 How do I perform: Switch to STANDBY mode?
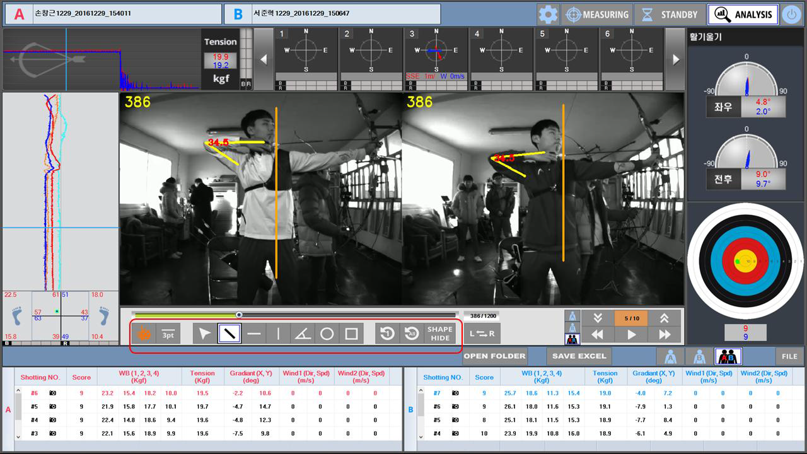pyautogui.click(x=670, y=15)
